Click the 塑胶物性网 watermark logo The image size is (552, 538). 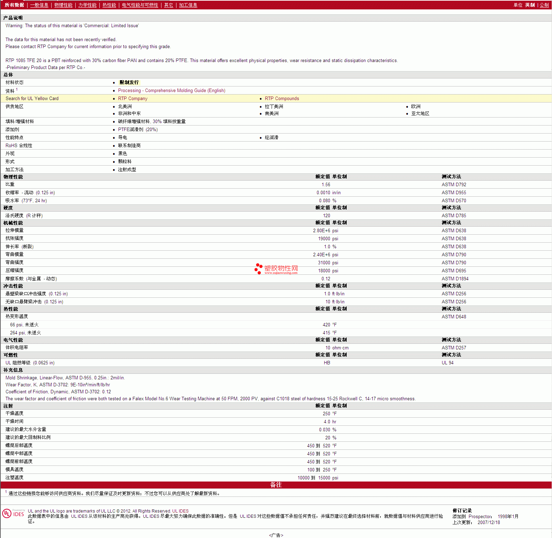276,269
